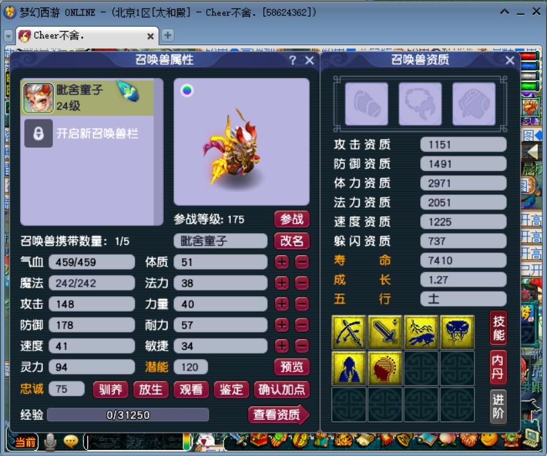The width and height of the screenshot is (547, 456).
Task: Decrease 耐力 with the minus button
Action: pyautogui.click(x=302, y=325)
